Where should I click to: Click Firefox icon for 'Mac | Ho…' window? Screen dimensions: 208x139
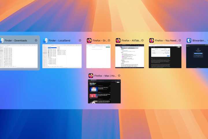click(91, 76)
